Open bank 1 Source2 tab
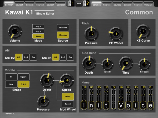Screen dimensions: 158x118 click(29, 4)
